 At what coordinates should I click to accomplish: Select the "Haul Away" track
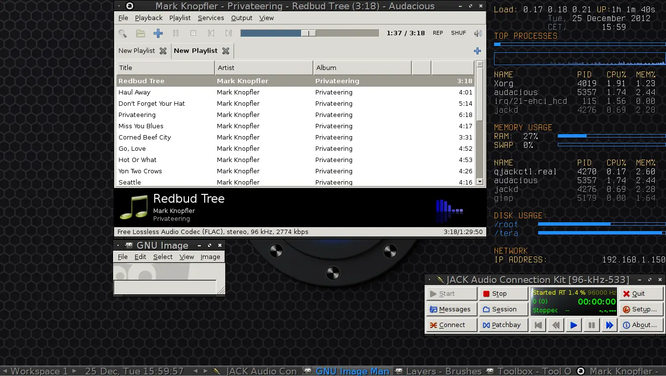tap(296, 92)
